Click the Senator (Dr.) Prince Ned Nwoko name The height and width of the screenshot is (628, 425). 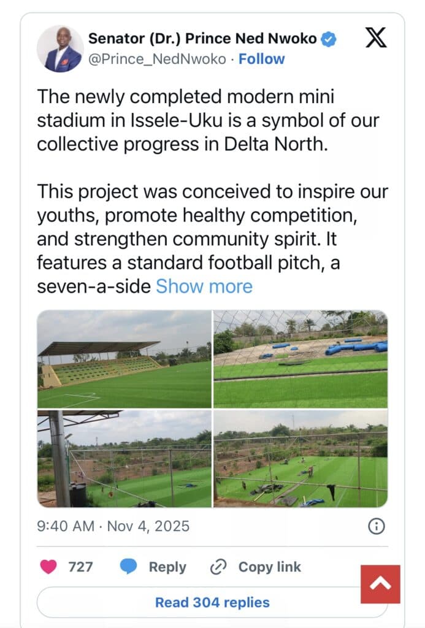202,39
